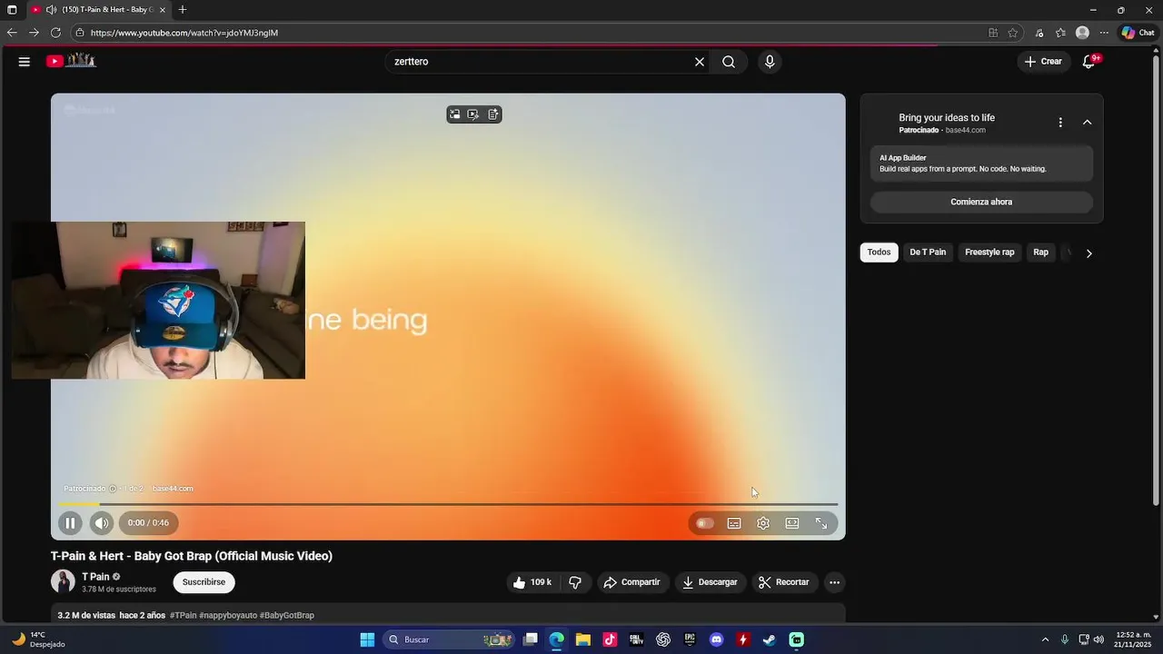Screen dimensions: 1163x654
Task: Open more actions ellipsis under video
Action: point(834,582)
